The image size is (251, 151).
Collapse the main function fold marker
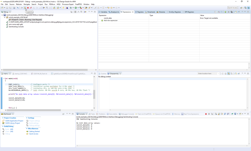pos(4,78)
